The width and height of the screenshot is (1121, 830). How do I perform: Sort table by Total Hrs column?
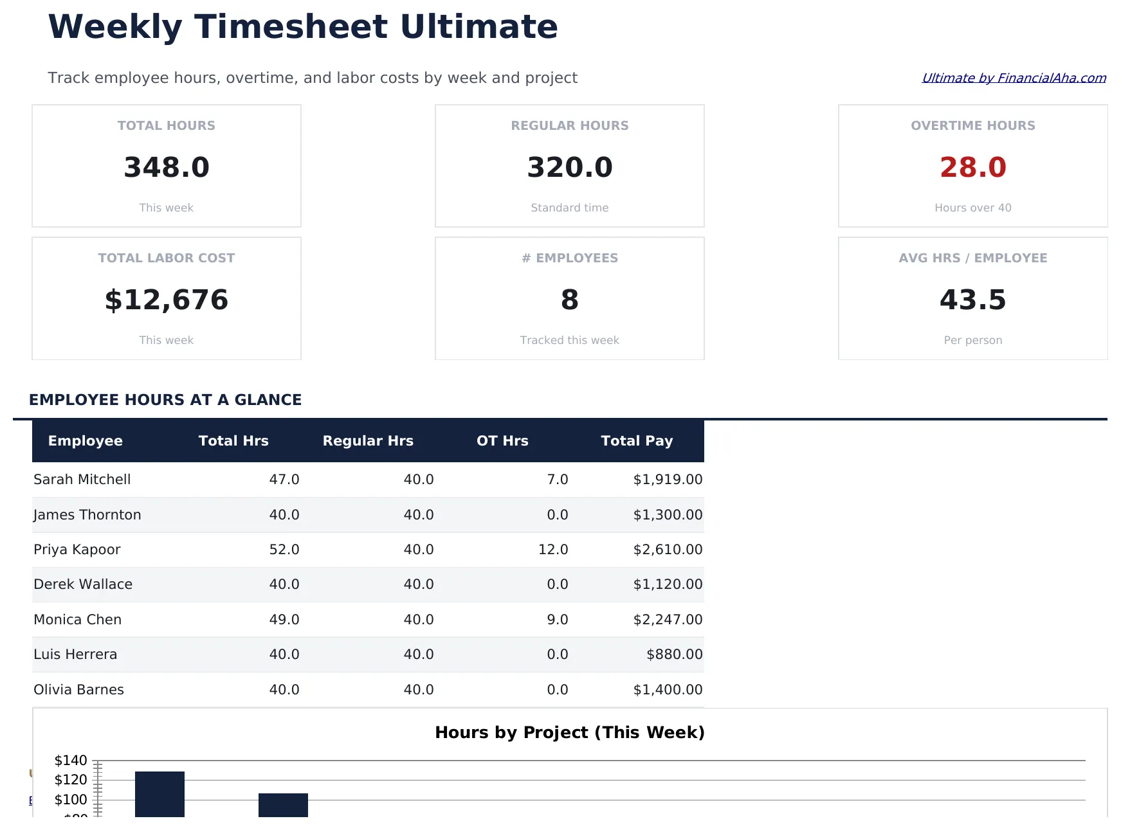(x=233, y=441)
